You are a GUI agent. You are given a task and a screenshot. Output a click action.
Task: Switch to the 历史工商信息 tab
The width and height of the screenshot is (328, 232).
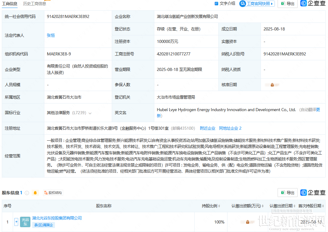click(35, 4)
